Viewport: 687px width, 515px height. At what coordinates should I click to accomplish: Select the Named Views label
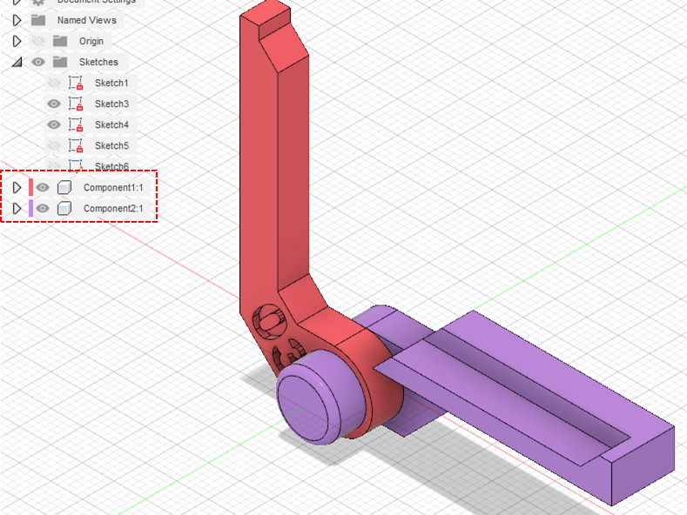tap(87, 20)
